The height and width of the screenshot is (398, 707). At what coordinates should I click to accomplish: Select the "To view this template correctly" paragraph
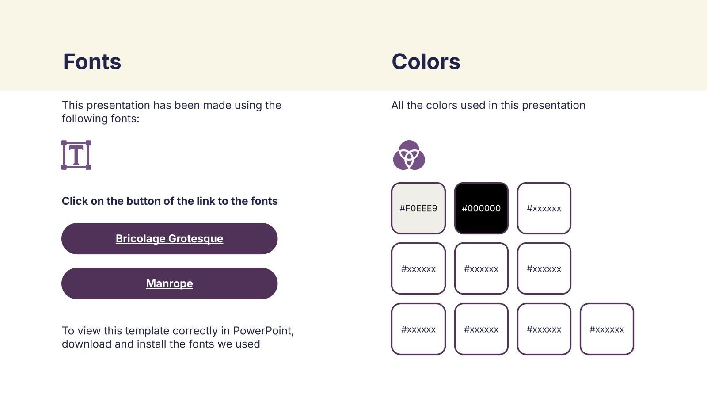pos(178,337)
